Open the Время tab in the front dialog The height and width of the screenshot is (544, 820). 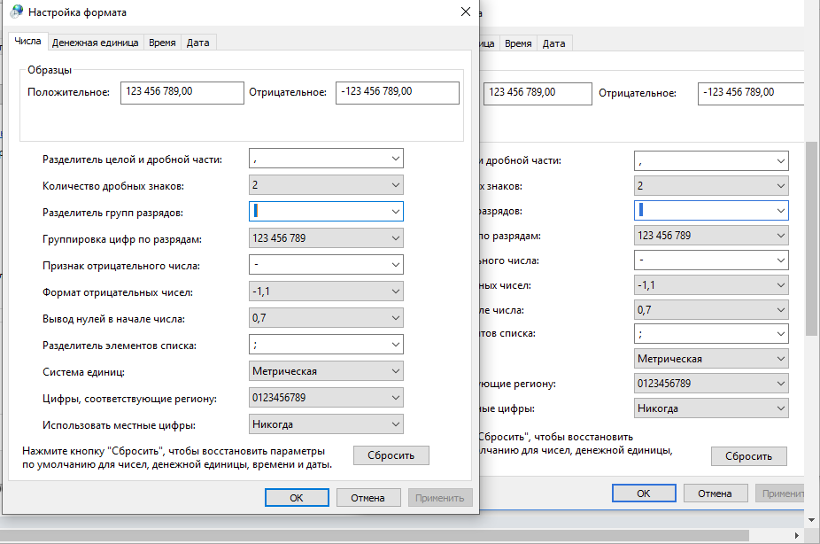[162, 43]
